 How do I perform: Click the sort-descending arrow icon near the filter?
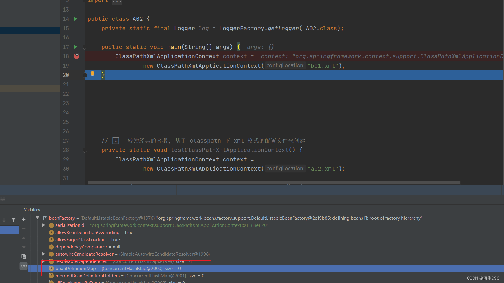click(4, 220)
